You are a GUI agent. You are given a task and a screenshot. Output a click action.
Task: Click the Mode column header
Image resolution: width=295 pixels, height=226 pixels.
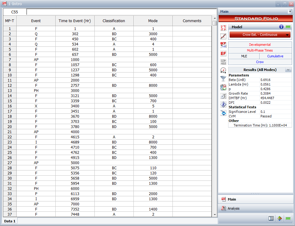click(153, 21)
